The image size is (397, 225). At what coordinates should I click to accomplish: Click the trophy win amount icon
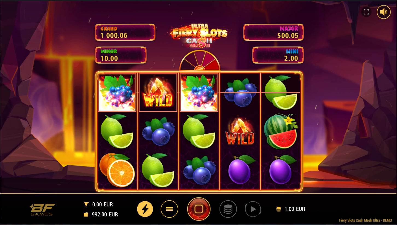pyautogui.click(x=86, y=204)
